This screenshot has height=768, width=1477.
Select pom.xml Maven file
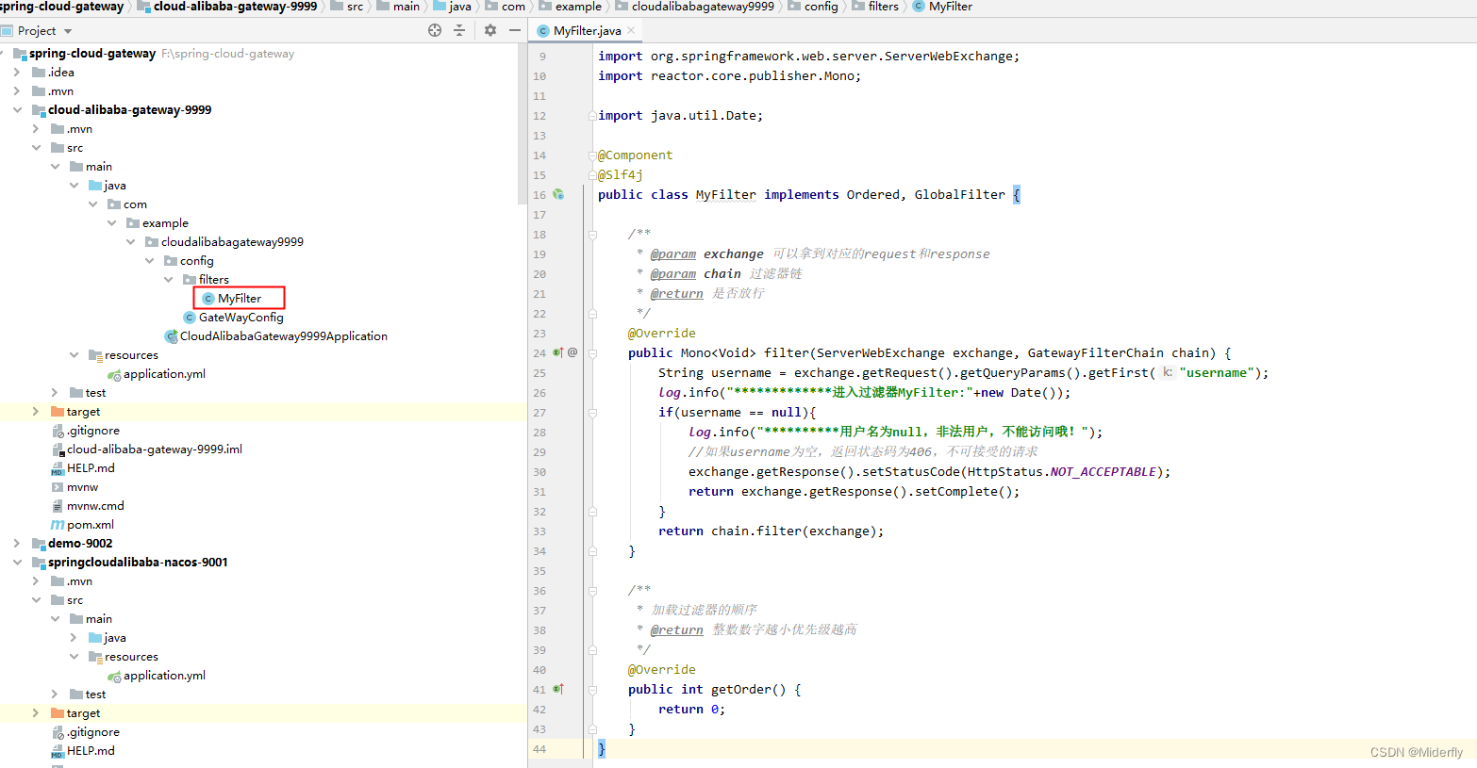point(90,525)
